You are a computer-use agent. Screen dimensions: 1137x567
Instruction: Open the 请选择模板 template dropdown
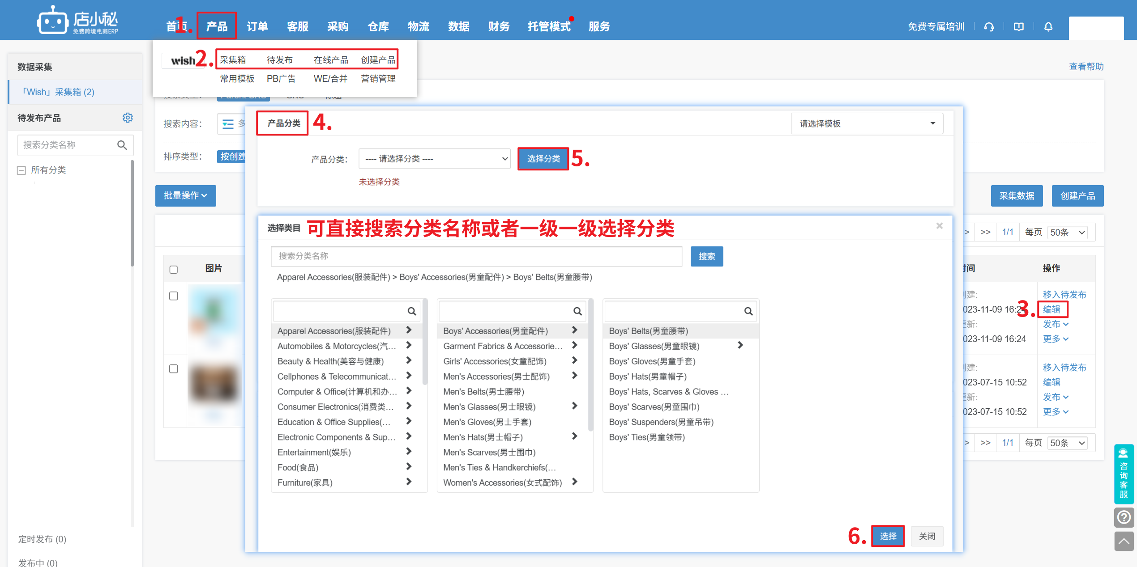point(867,123)
